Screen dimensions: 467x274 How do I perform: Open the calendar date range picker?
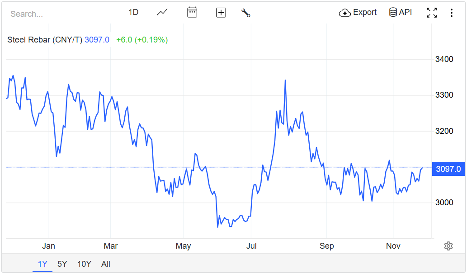(192, 13)
